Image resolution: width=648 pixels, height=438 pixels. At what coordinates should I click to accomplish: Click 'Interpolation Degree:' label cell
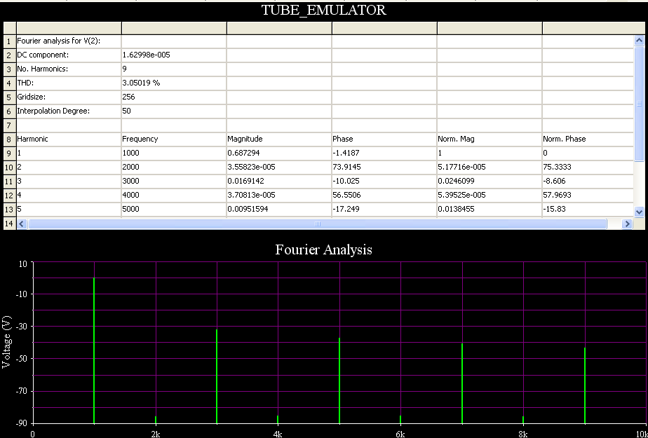coord(69,111)
